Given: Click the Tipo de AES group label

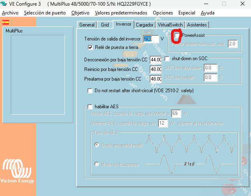Looking at the screenshot, I should click(x=105, y=133).
